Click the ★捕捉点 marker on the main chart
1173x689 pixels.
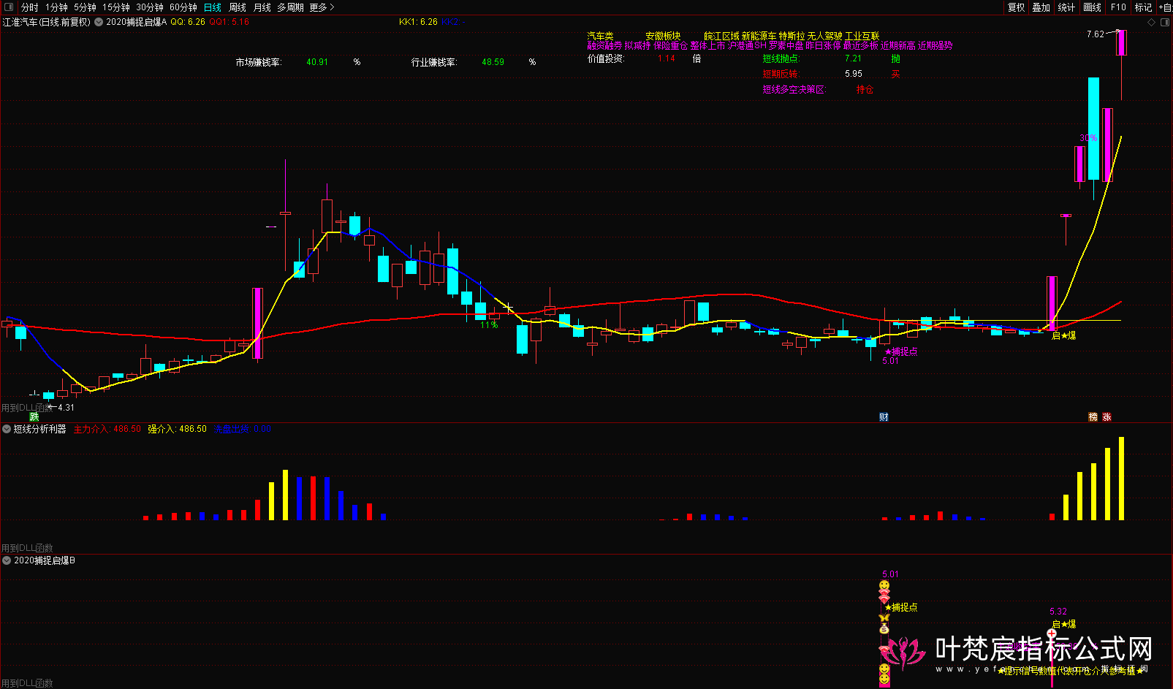tap(901, 351)
